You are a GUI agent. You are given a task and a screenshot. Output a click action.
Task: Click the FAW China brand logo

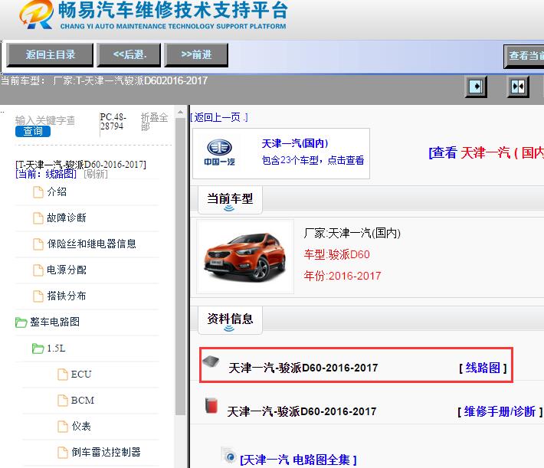220,152
